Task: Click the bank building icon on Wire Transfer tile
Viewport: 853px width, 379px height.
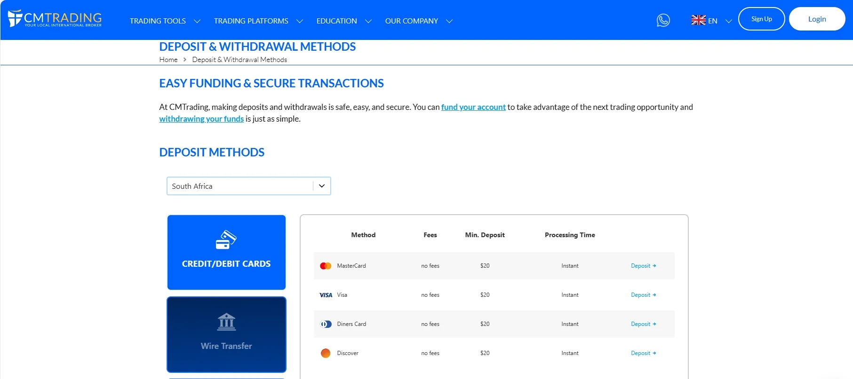Action: [x=226, y=322]
